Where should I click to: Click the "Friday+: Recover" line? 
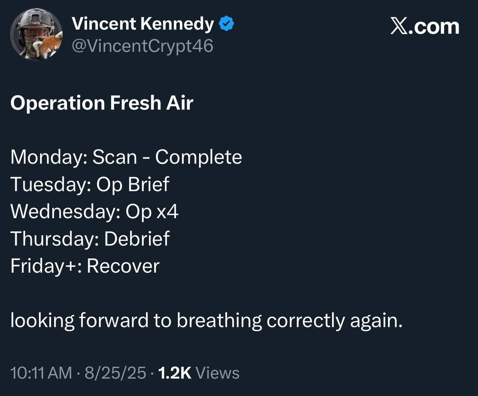click(x=85, y=266)
